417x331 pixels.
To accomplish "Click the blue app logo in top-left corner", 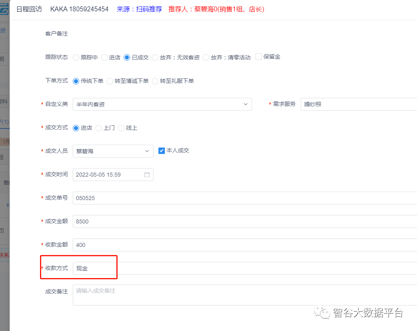I will 4,8.
